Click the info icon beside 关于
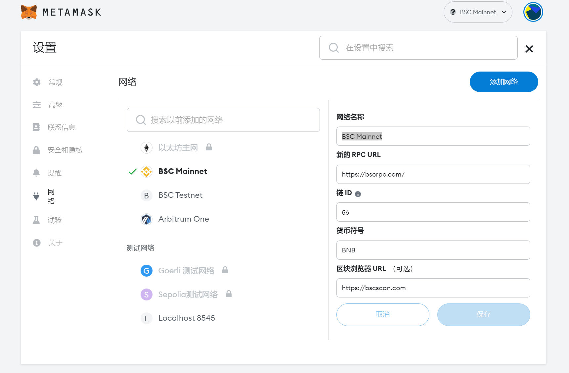 [36, 243]
